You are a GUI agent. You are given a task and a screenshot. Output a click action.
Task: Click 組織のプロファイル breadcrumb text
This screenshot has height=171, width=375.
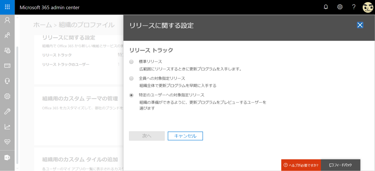point(86,25)
